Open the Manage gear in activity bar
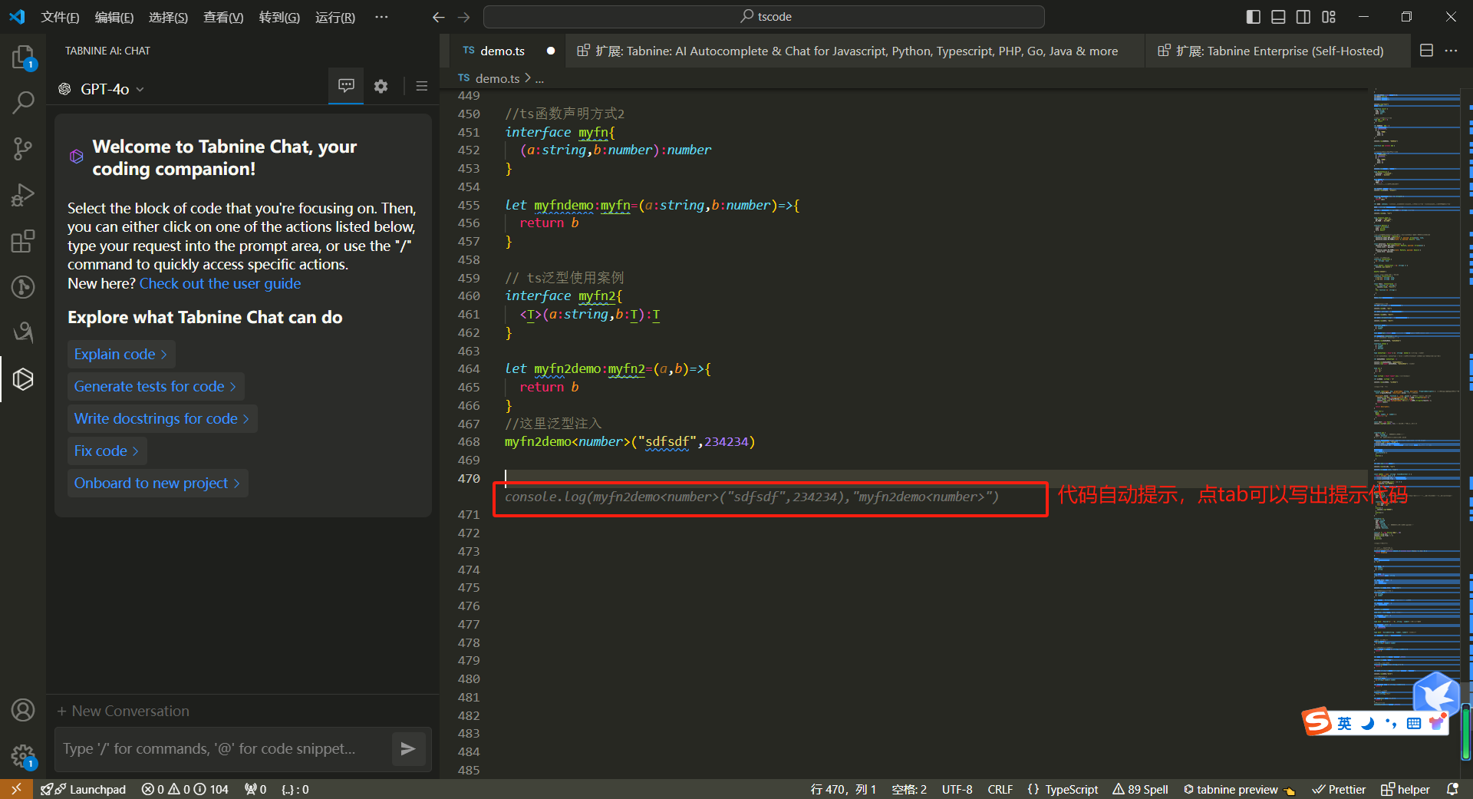 pos(23,757)
